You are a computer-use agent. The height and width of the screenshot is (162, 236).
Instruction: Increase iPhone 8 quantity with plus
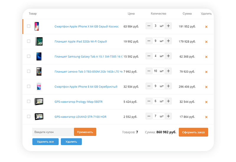pyautogui.click(x=168, y=86)
